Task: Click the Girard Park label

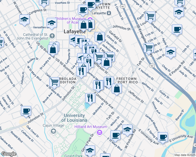Action: click(73, 156)
